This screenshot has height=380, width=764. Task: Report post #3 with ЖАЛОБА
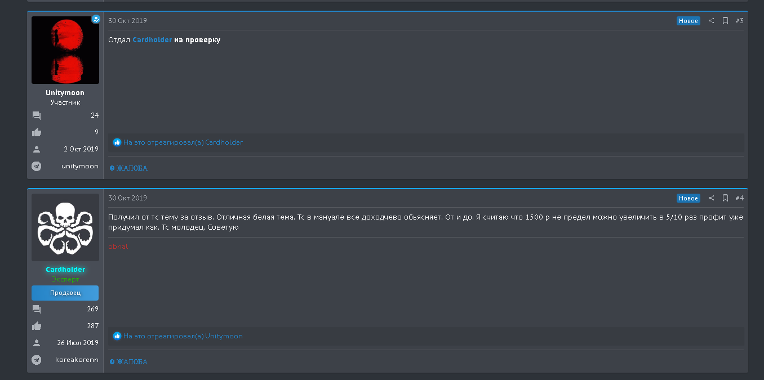129,168
